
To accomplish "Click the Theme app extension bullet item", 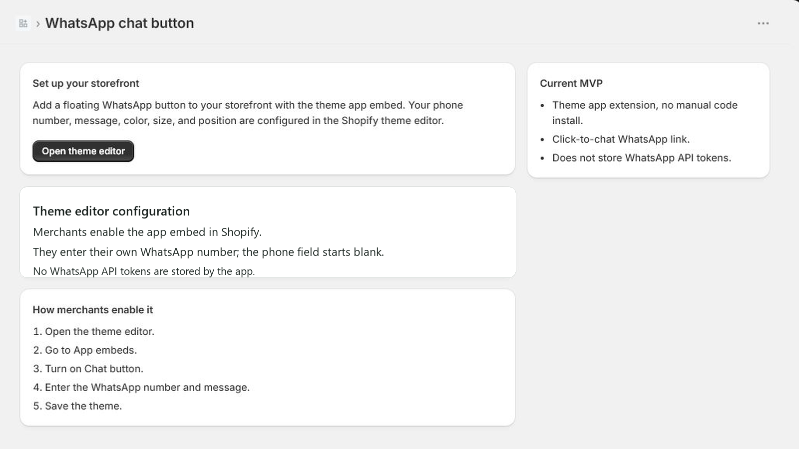I will coord(645,113).
